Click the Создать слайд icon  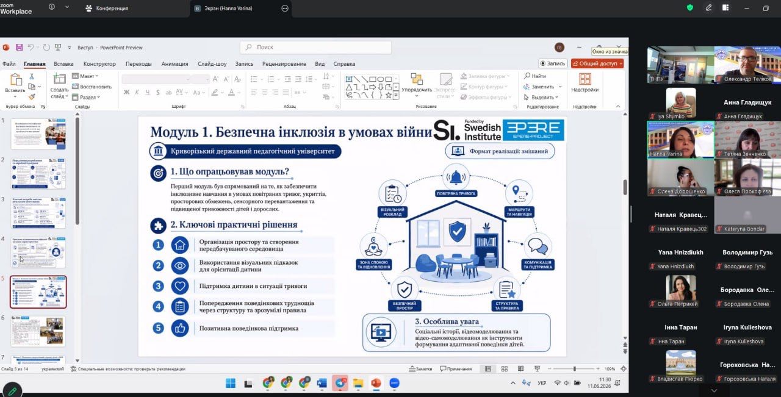(x=60, y=79)
